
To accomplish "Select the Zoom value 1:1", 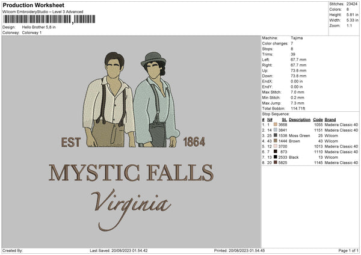I will tap(349, 25).
